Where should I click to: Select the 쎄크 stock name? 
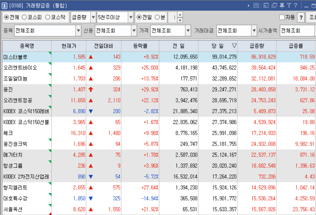tap(8, 133)
